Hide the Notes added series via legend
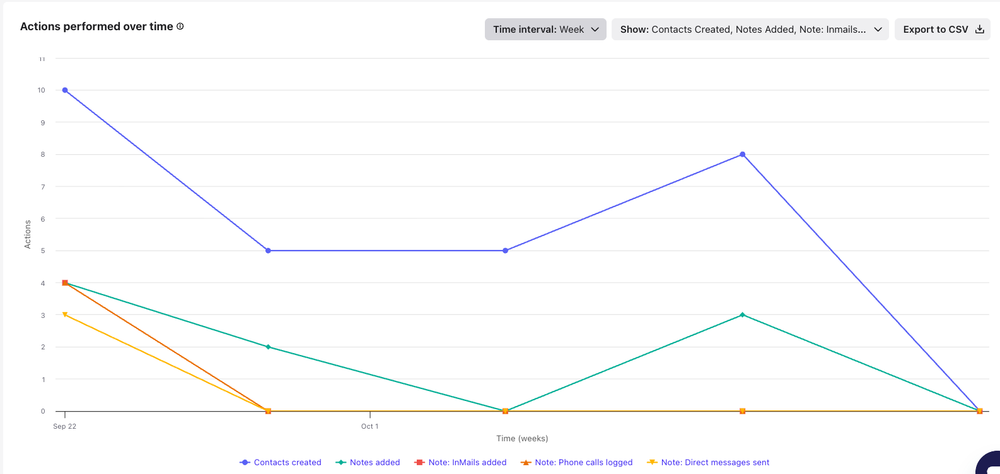Image resolution: width=1000 pixels, height=474 pixels. [375, 463]
